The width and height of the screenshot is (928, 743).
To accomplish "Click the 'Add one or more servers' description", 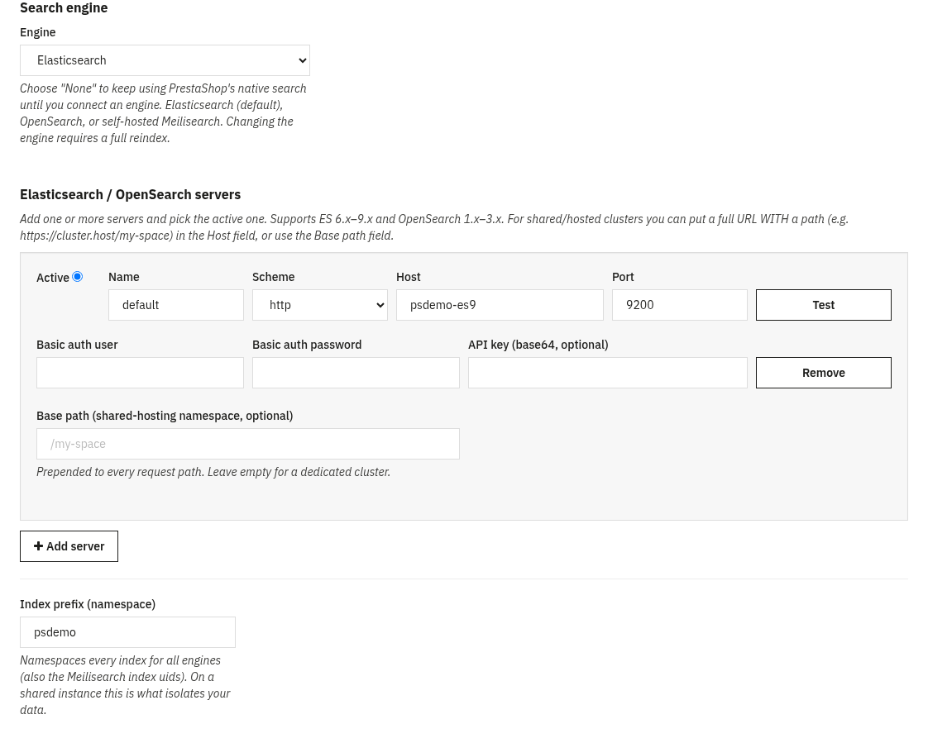I will click(434, 227).
